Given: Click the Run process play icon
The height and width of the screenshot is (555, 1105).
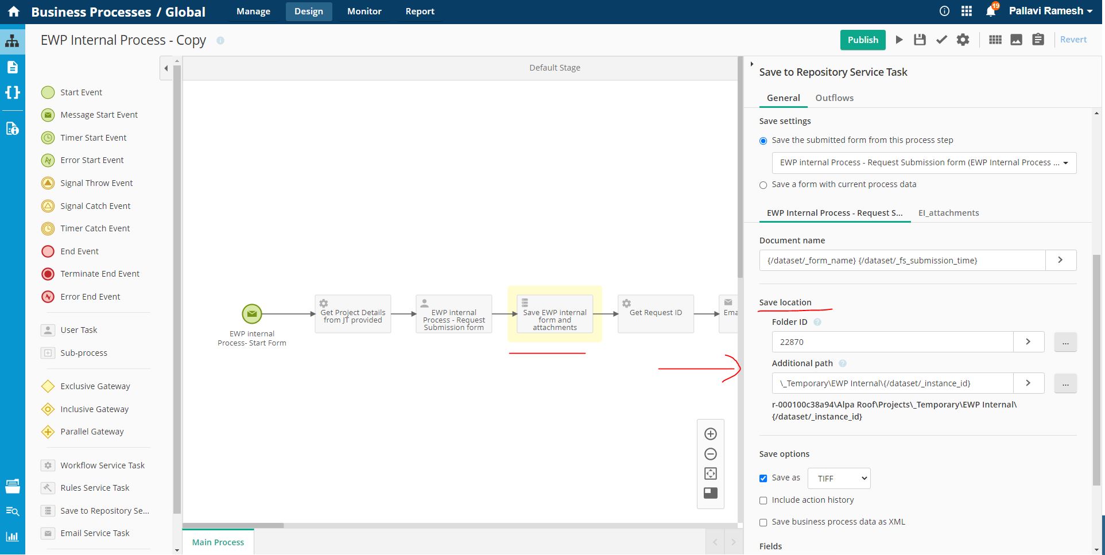Looking at the screenshot, I should click(x=899, y=40).
